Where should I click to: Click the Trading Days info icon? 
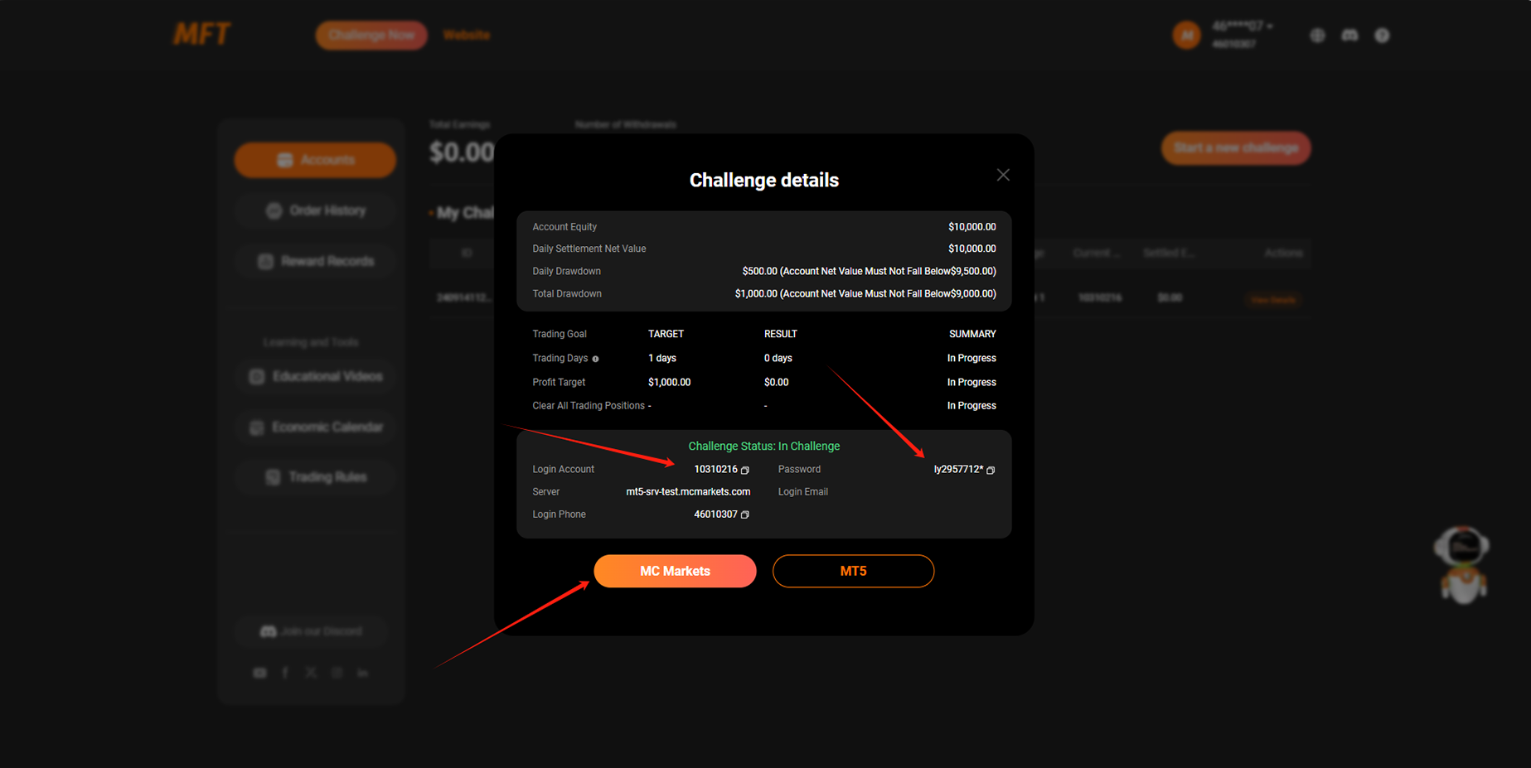tap(595, 359)
